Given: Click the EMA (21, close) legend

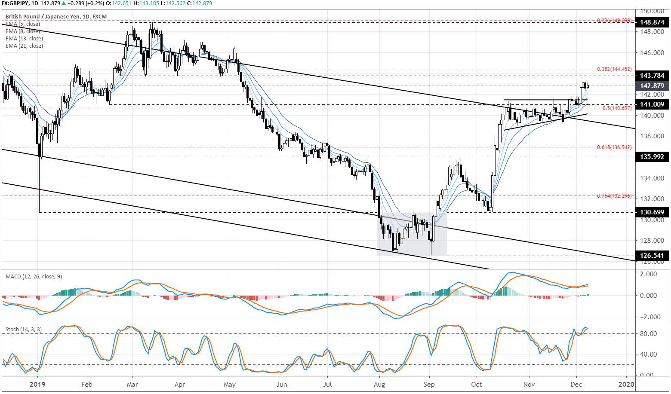Looking at the screenshot, I should pos(24,46).
